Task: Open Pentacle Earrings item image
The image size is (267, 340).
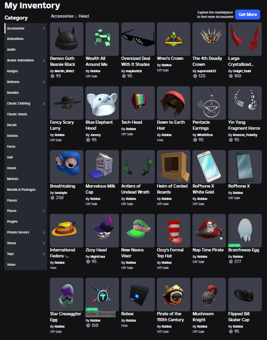Action: tap(209, 103)
